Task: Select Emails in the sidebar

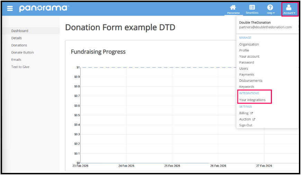Action: (x=16, y=60)
